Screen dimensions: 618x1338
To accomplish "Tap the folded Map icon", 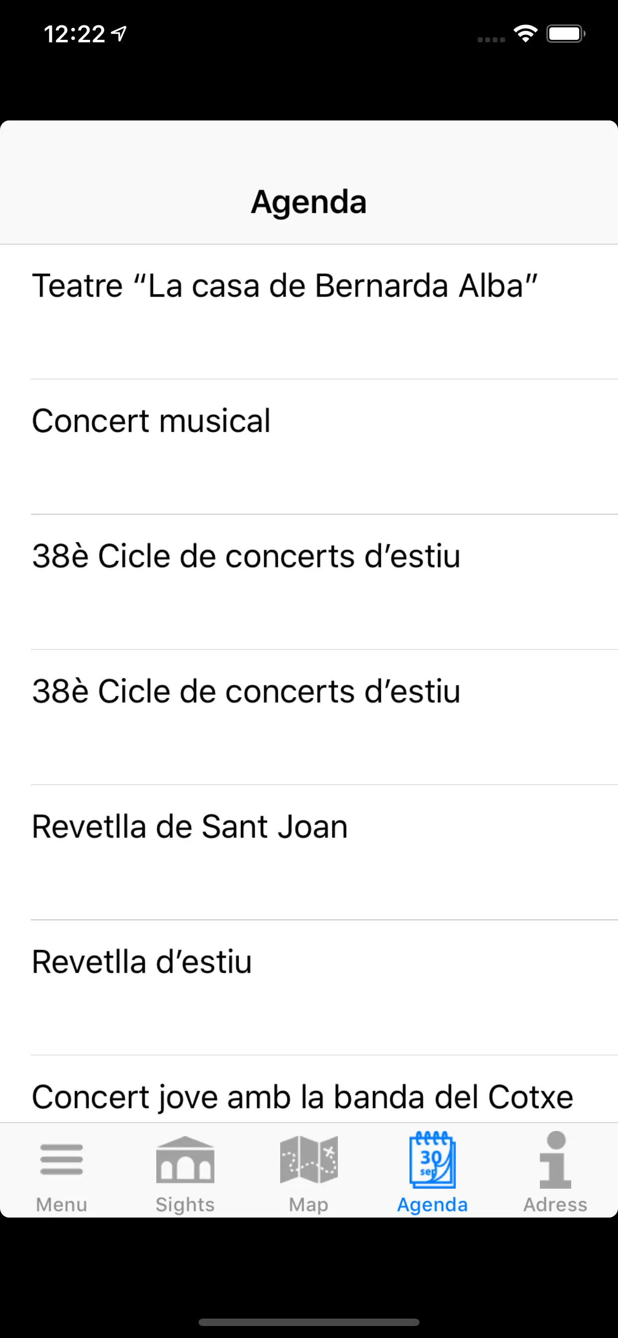I will (x=309, y=1159).
